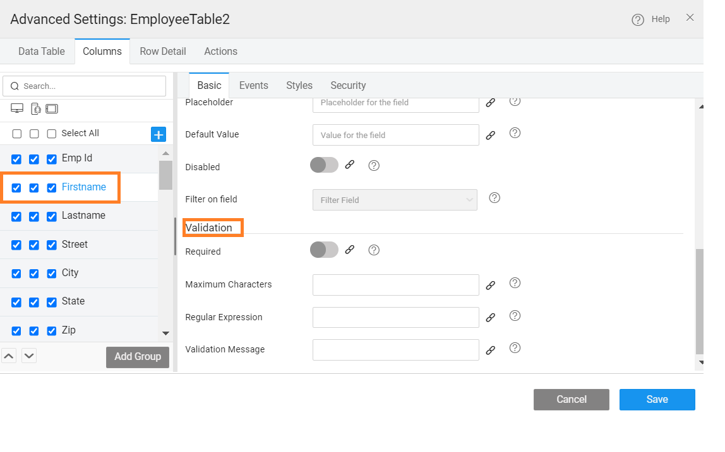Screen dimensions: 725x452
Task: Click bind icon next to Default Value
Action: 490,135
